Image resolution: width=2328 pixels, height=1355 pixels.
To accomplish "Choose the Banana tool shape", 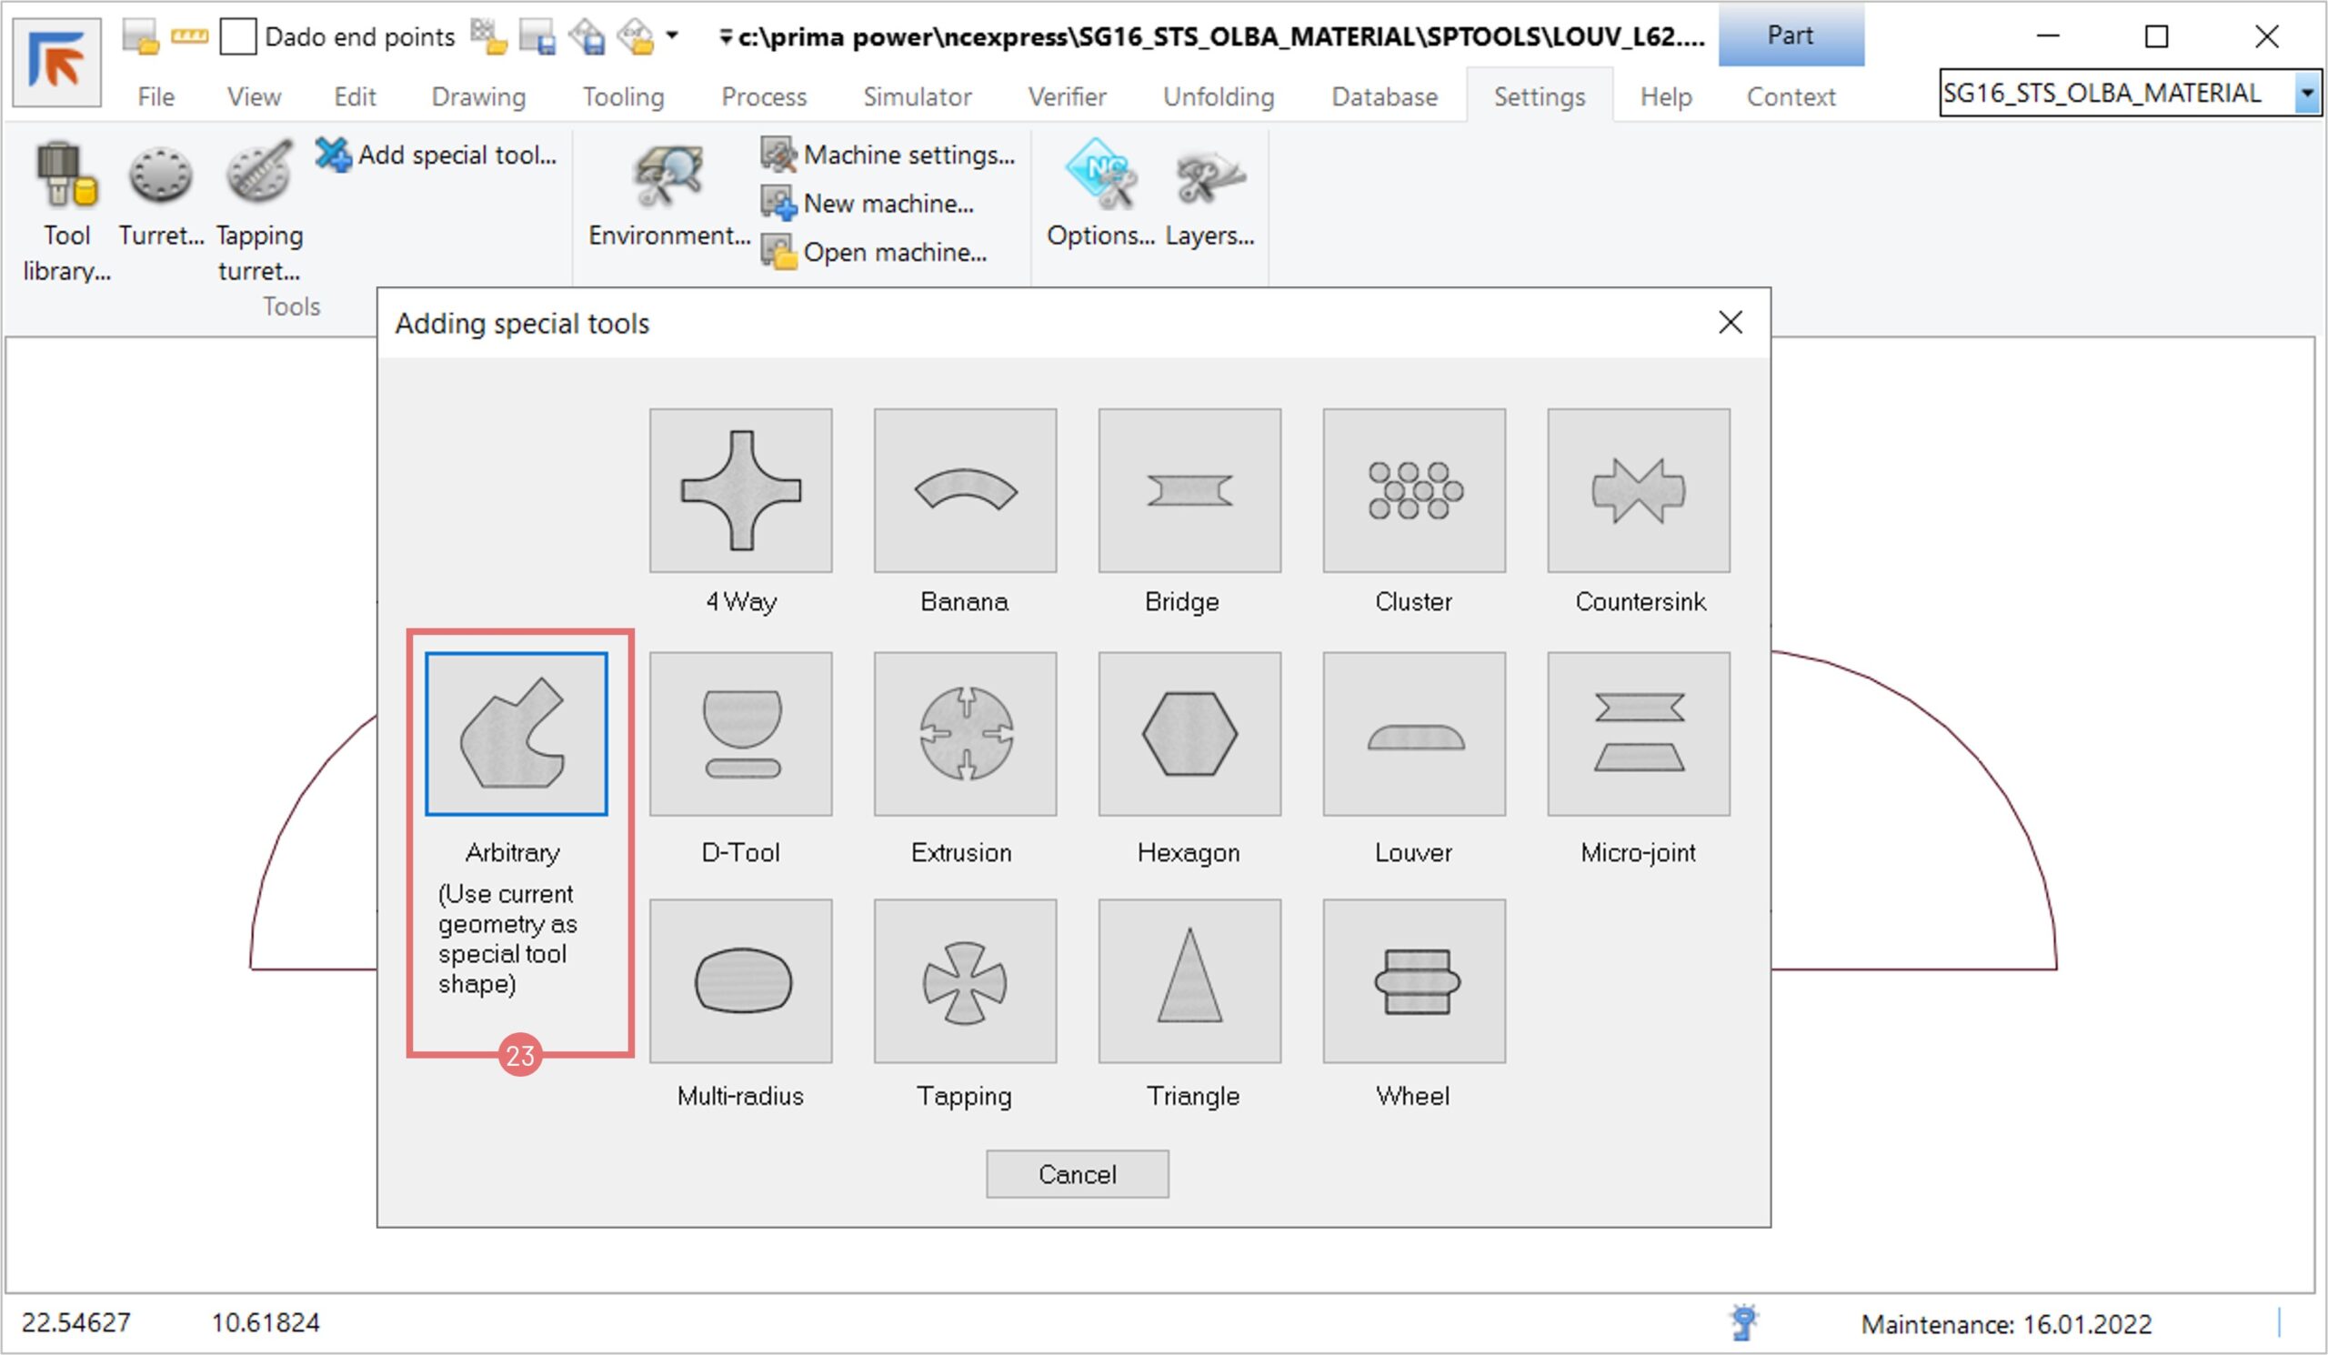I will point(965,490).
